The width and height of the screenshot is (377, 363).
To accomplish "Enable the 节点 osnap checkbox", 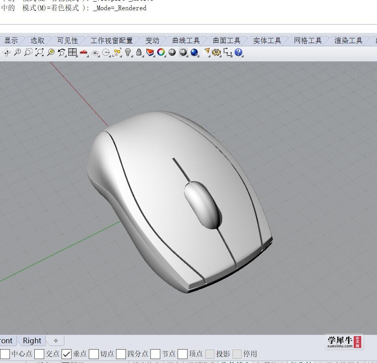I will click(155, 354).
